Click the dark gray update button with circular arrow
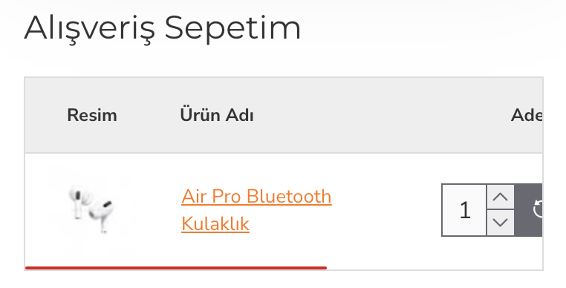Screen dimensions: 566x288 528,210
